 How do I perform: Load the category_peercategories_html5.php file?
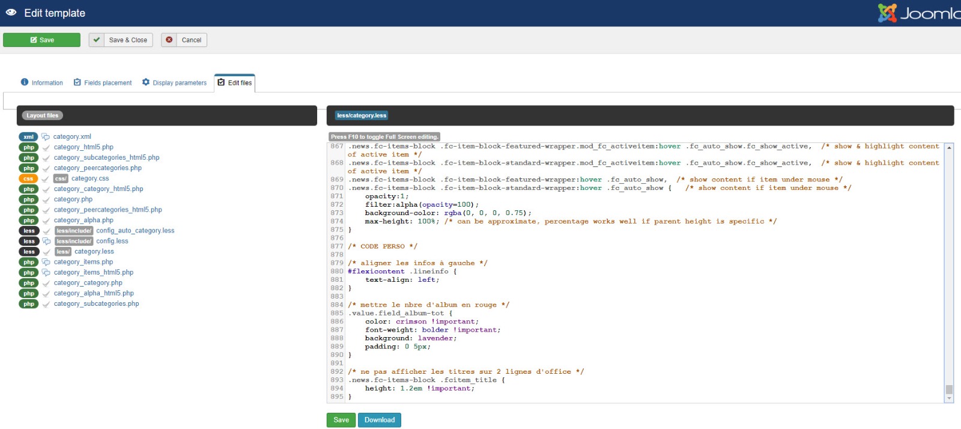point(108,210)
